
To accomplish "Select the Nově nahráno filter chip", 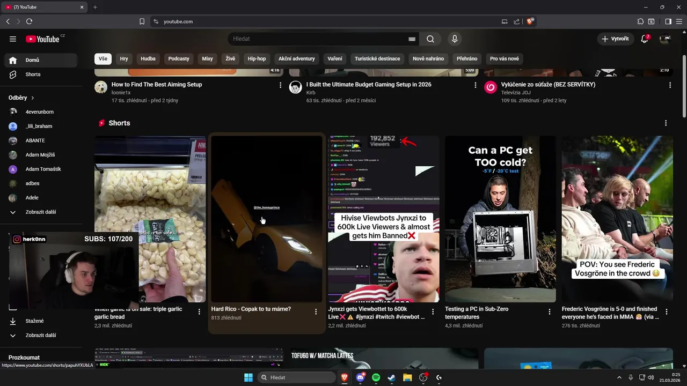I will pos(428,58).
